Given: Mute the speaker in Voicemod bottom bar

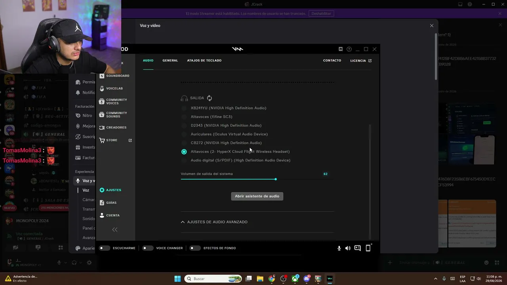Looking at the screenshot, I should point(348,248).
